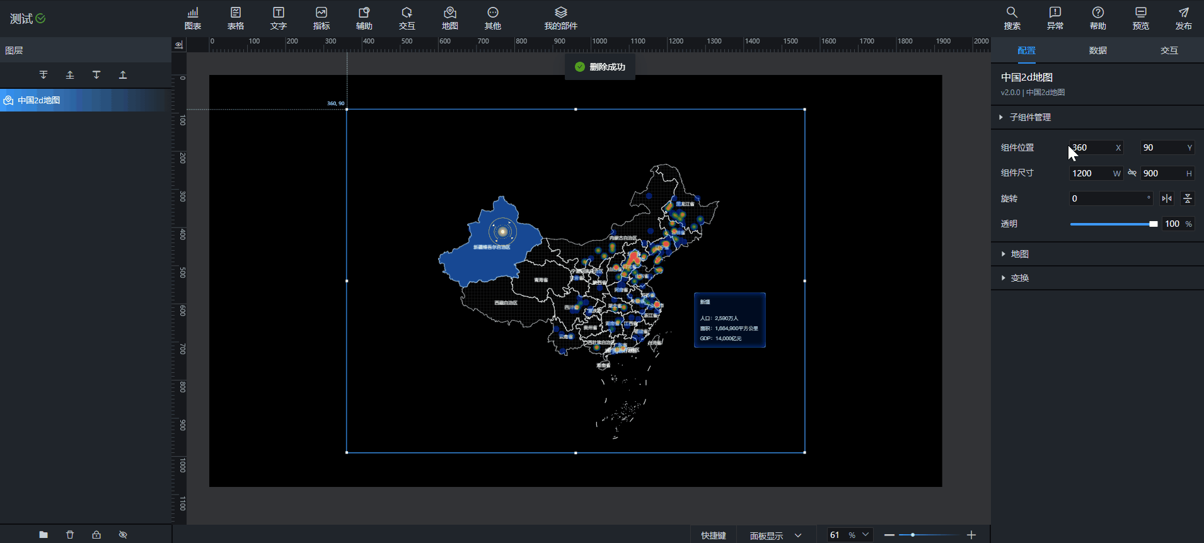The image size is (1204, 543).
Task: Toggle the layer lock icon
Action: coord(96,534)
